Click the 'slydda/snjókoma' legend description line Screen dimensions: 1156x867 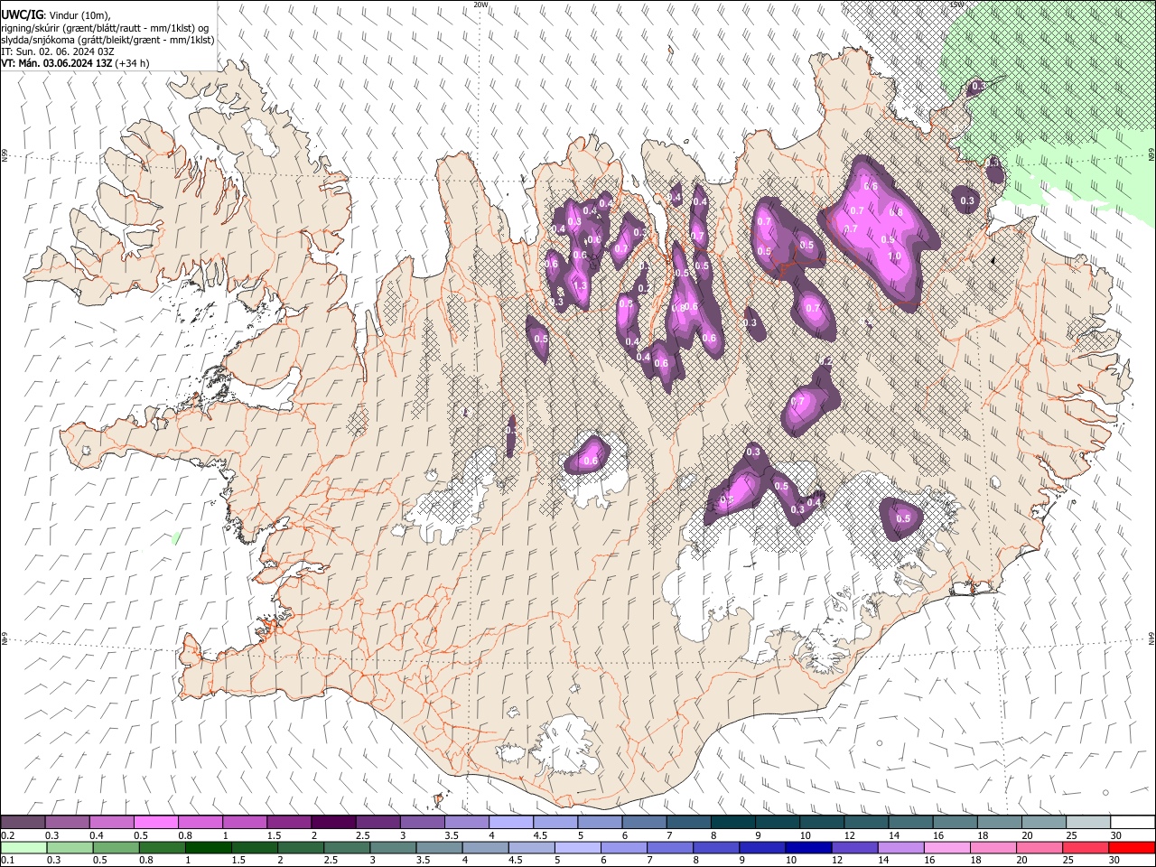[x=107, y=40]
